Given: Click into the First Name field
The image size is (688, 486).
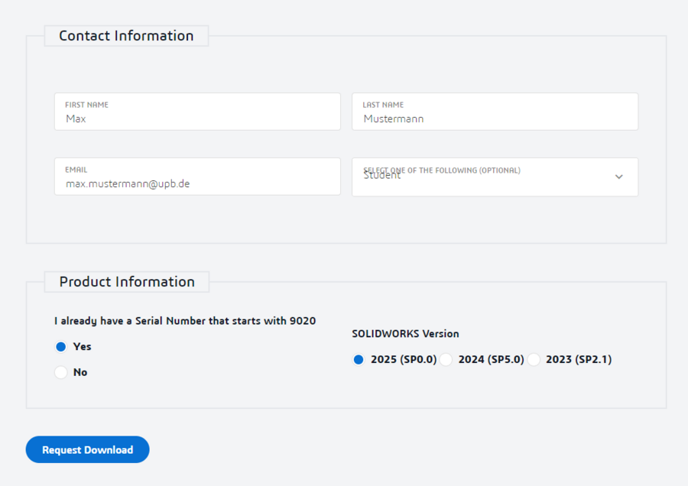Looking at the screenshot, I should tap(197, 112).
